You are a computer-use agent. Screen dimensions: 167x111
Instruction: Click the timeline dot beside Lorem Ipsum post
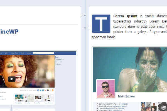85,28
